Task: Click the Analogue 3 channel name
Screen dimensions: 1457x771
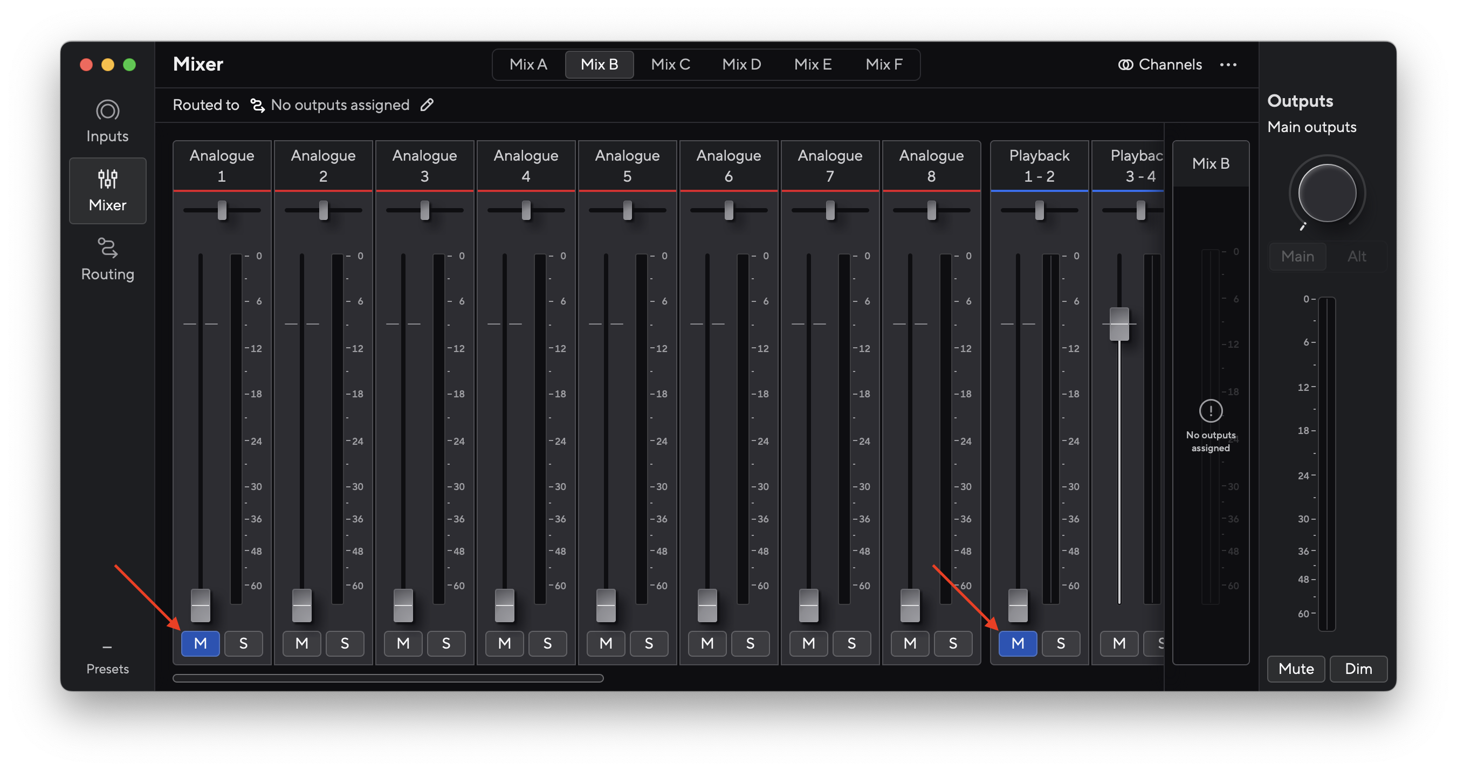Action: coord(424,166)
